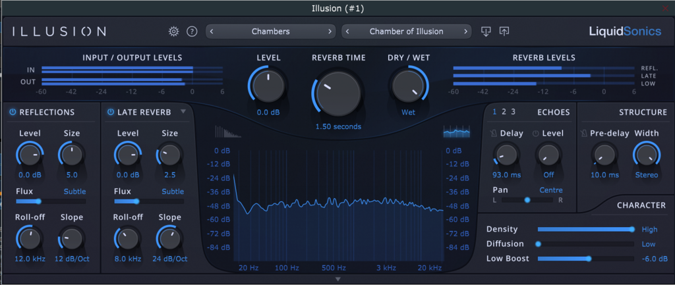Toggle the Late Reverb power button
This screenshot has height=285, width=675.
[111, 112]
